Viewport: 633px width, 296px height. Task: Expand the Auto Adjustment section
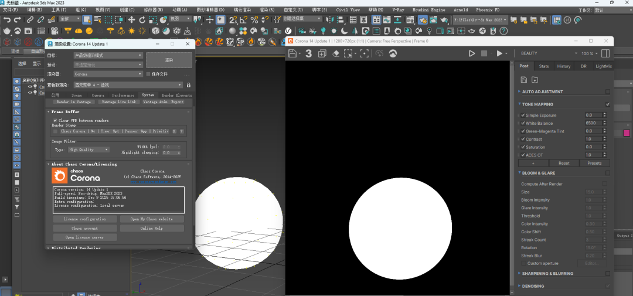542,92
